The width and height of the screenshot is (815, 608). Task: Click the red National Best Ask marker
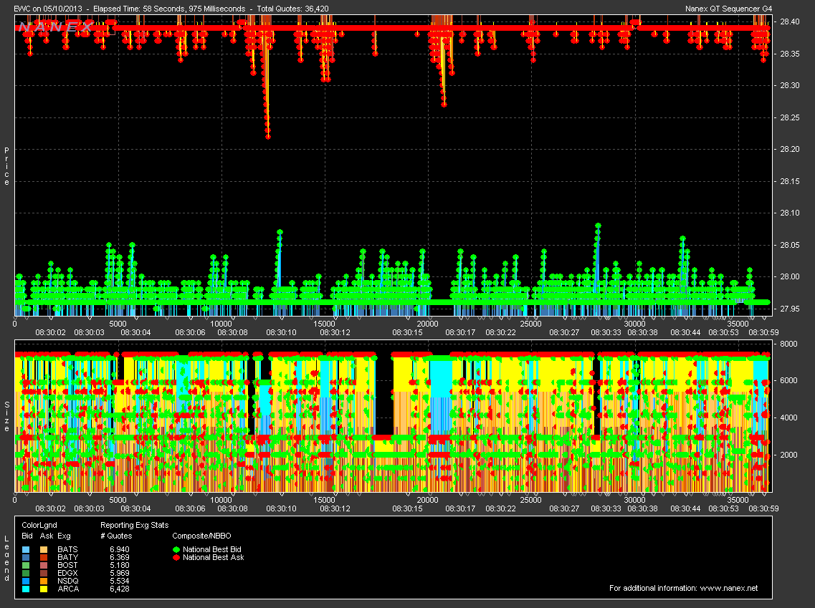176,557
